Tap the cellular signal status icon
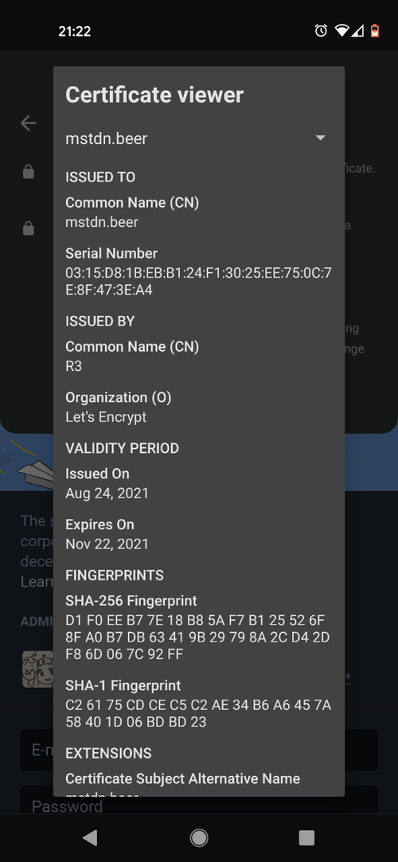Image resolution: width=398 pixels, height=862 pixels. click(357, 31)
